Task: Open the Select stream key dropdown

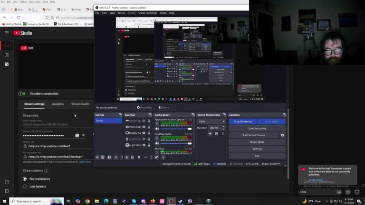Action: coord(58,123)
